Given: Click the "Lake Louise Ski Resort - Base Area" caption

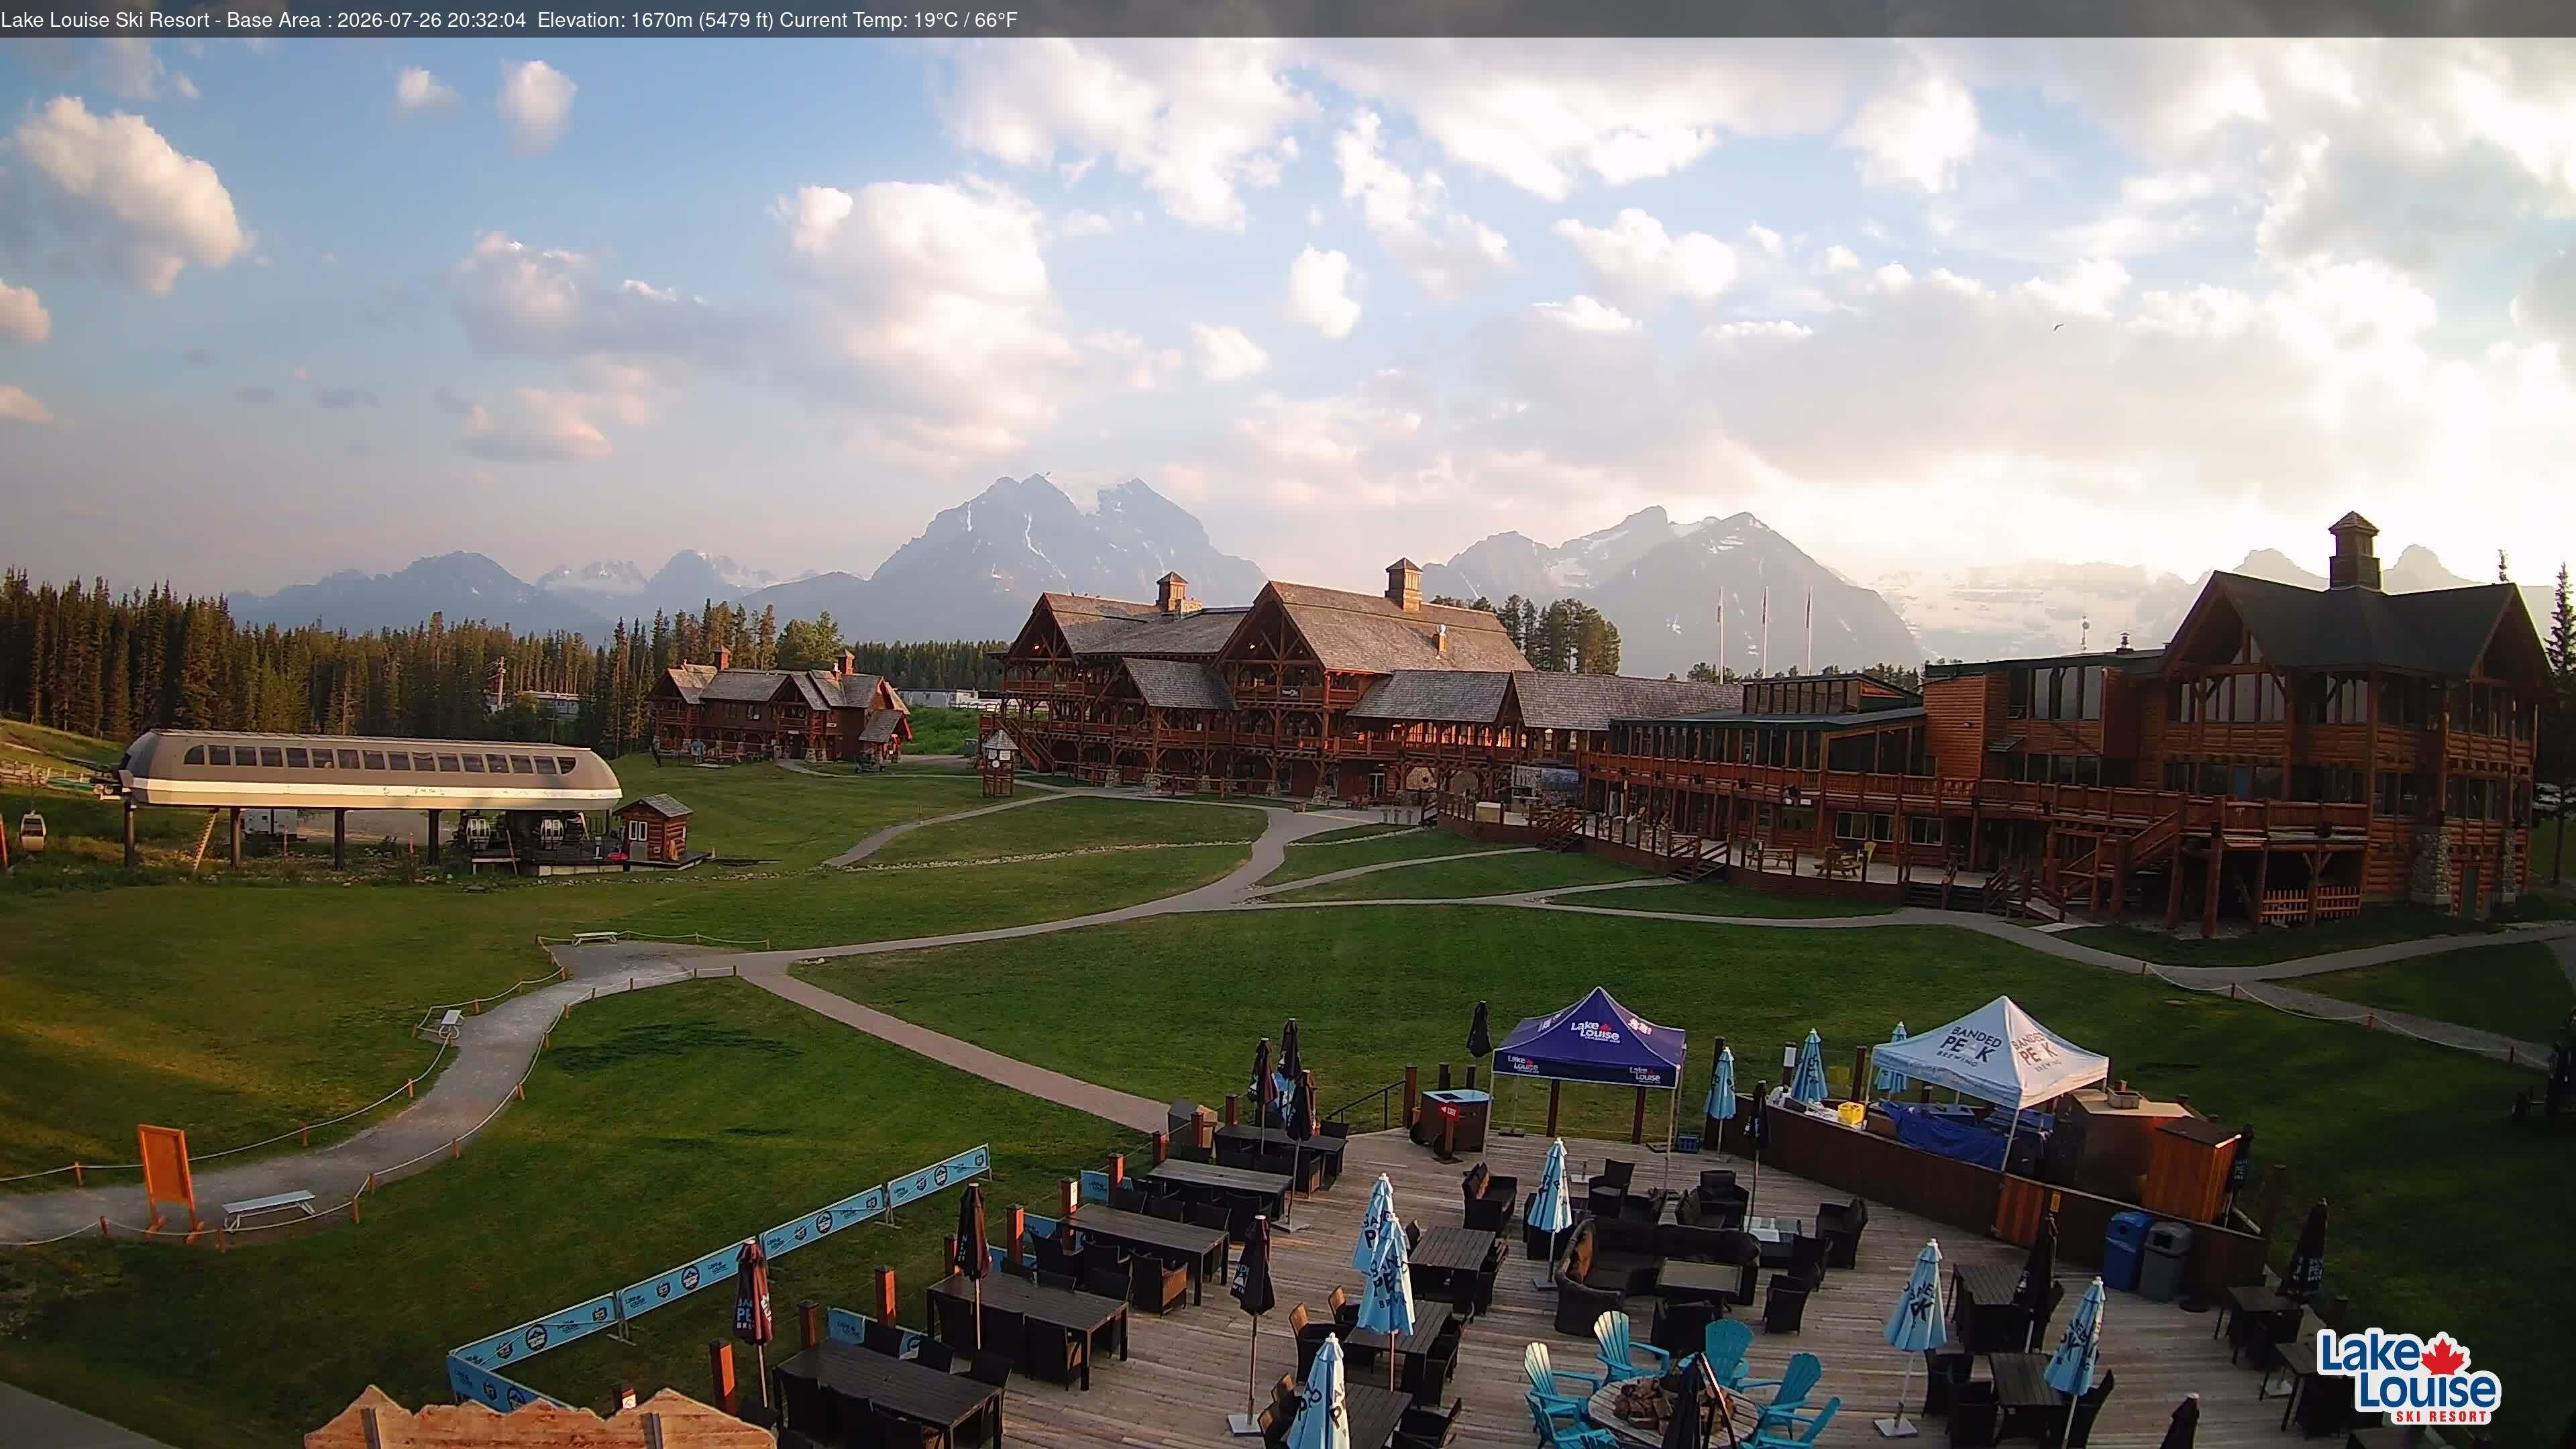Looking at the screenshot, I should pyautogui.click(x=160, y=20).
